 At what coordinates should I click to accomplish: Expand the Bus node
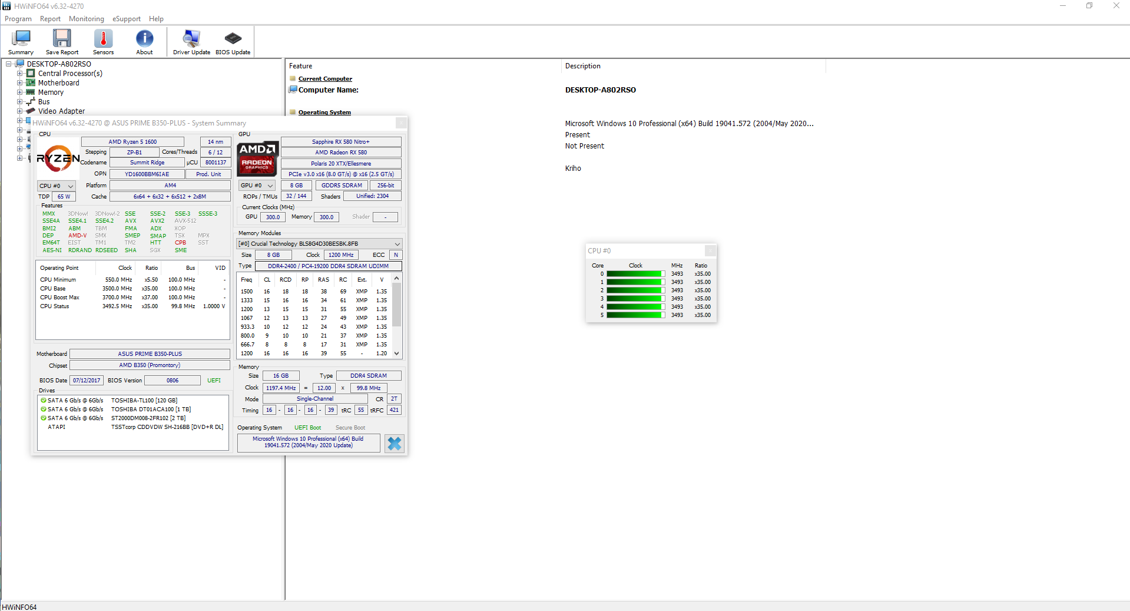point(19,102)
